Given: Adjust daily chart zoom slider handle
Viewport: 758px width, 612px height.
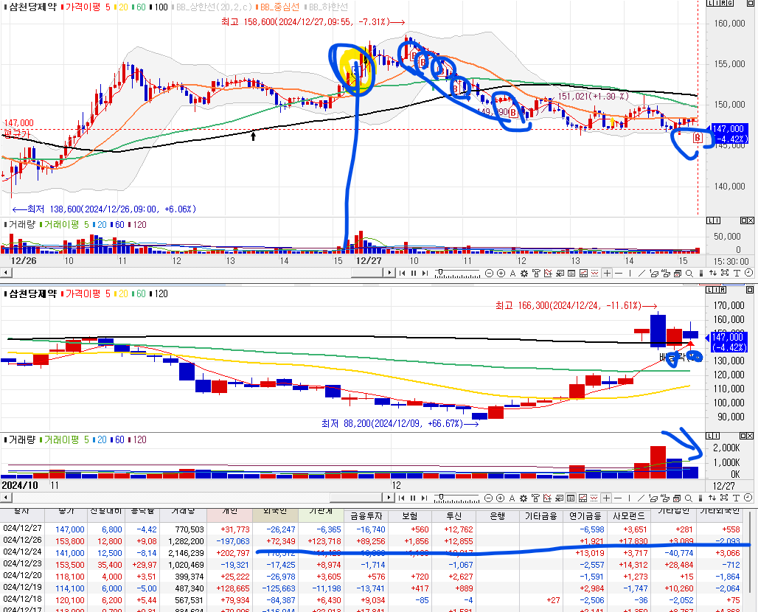Looking at the screenshot, I should tap(440, 496).
